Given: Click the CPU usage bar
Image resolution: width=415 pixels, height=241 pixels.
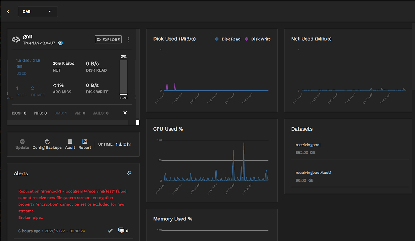Looking at the screenshot, I should [123, 77].
